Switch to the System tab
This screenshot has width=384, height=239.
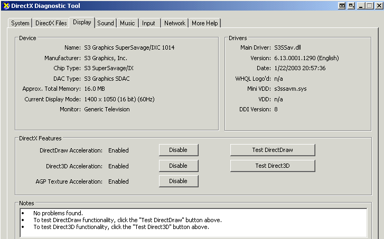pyautogui.click(x=20, y=23)
